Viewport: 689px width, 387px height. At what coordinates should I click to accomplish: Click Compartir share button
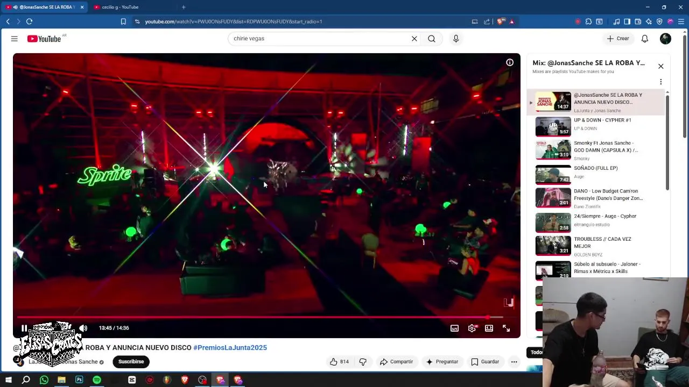(396, 362)
